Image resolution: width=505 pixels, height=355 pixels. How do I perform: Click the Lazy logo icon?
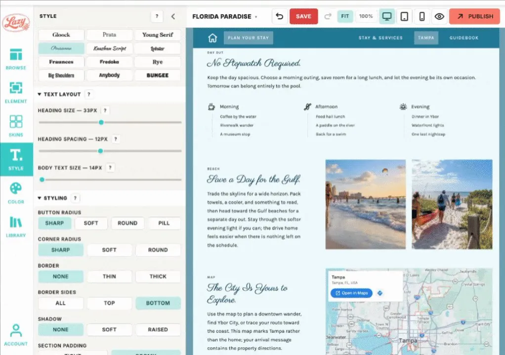16,22
